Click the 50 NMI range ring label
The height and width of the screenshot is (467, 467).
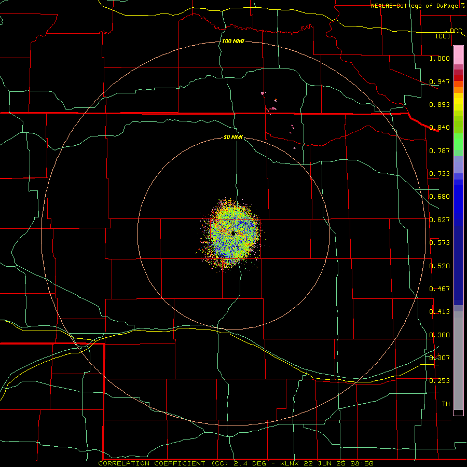coord(233,138)
